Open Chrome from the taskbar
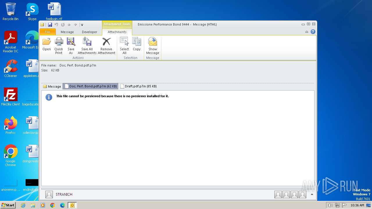Image resolution: width=372 pixels, height=209 pixels. pos(53,205)
